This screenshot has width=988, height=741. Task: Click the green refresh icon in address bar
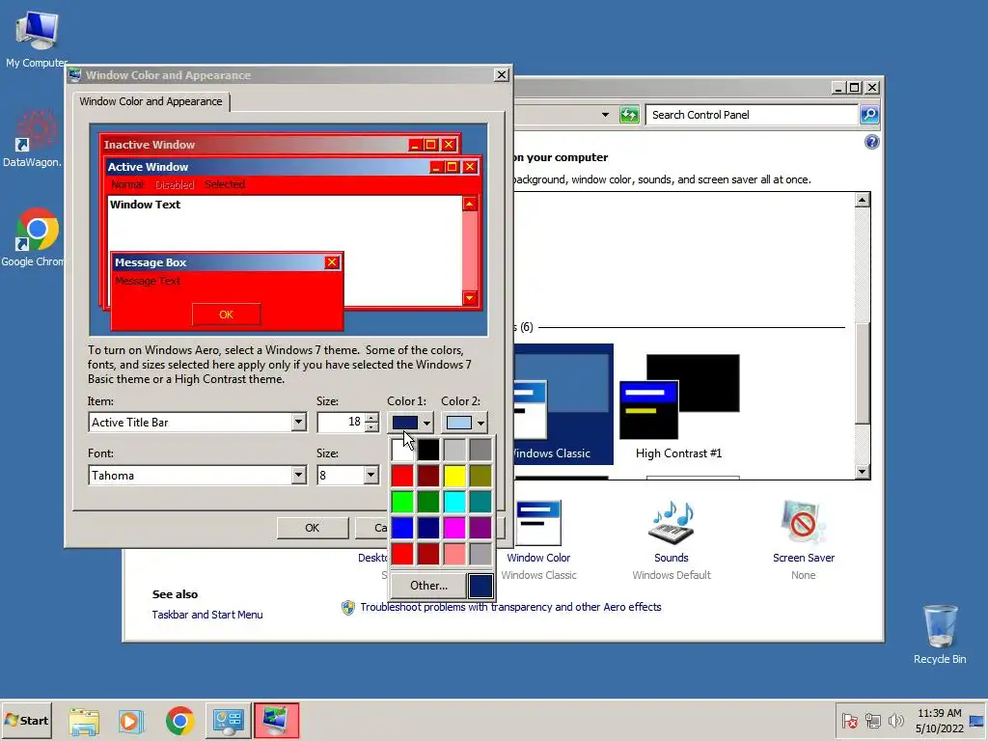pos(629,115)
